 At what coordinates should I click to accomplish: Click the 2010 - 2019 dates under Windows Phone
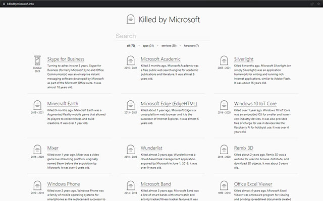coord(37,193)
